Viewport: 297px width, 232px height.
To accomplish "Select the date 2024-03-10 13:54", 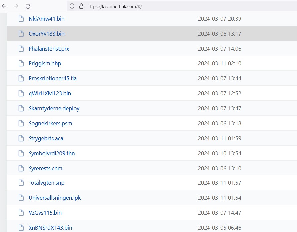I will (x=219, y=153).
